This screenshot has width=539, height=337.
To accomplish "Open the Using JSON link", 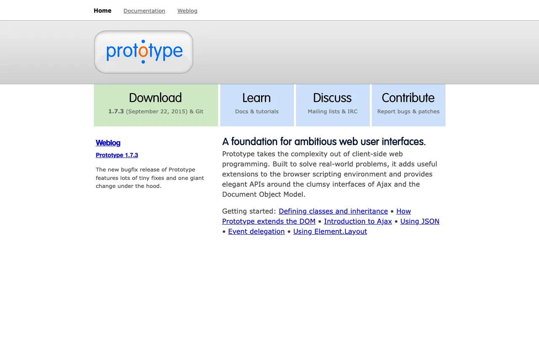I will (x=420, y=221).
